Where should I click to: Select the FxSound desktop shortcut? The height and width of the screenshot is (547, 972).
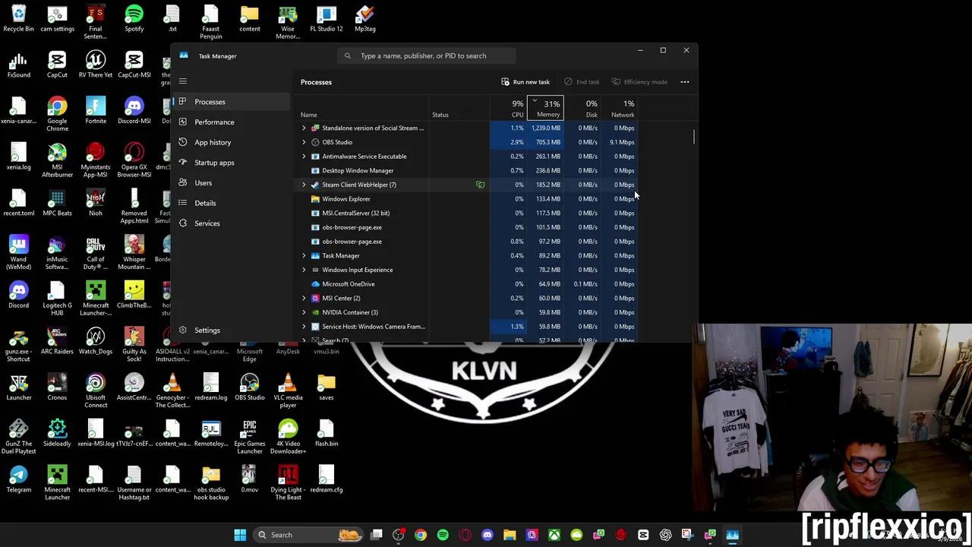pyautogui.click(x=18, y=65)
